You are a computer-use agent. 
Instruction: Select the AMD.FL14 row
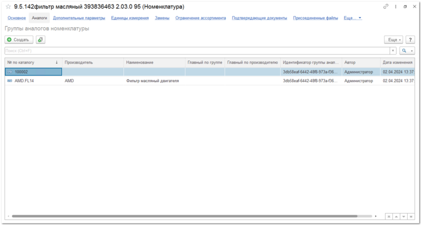[x=210, y=80]
